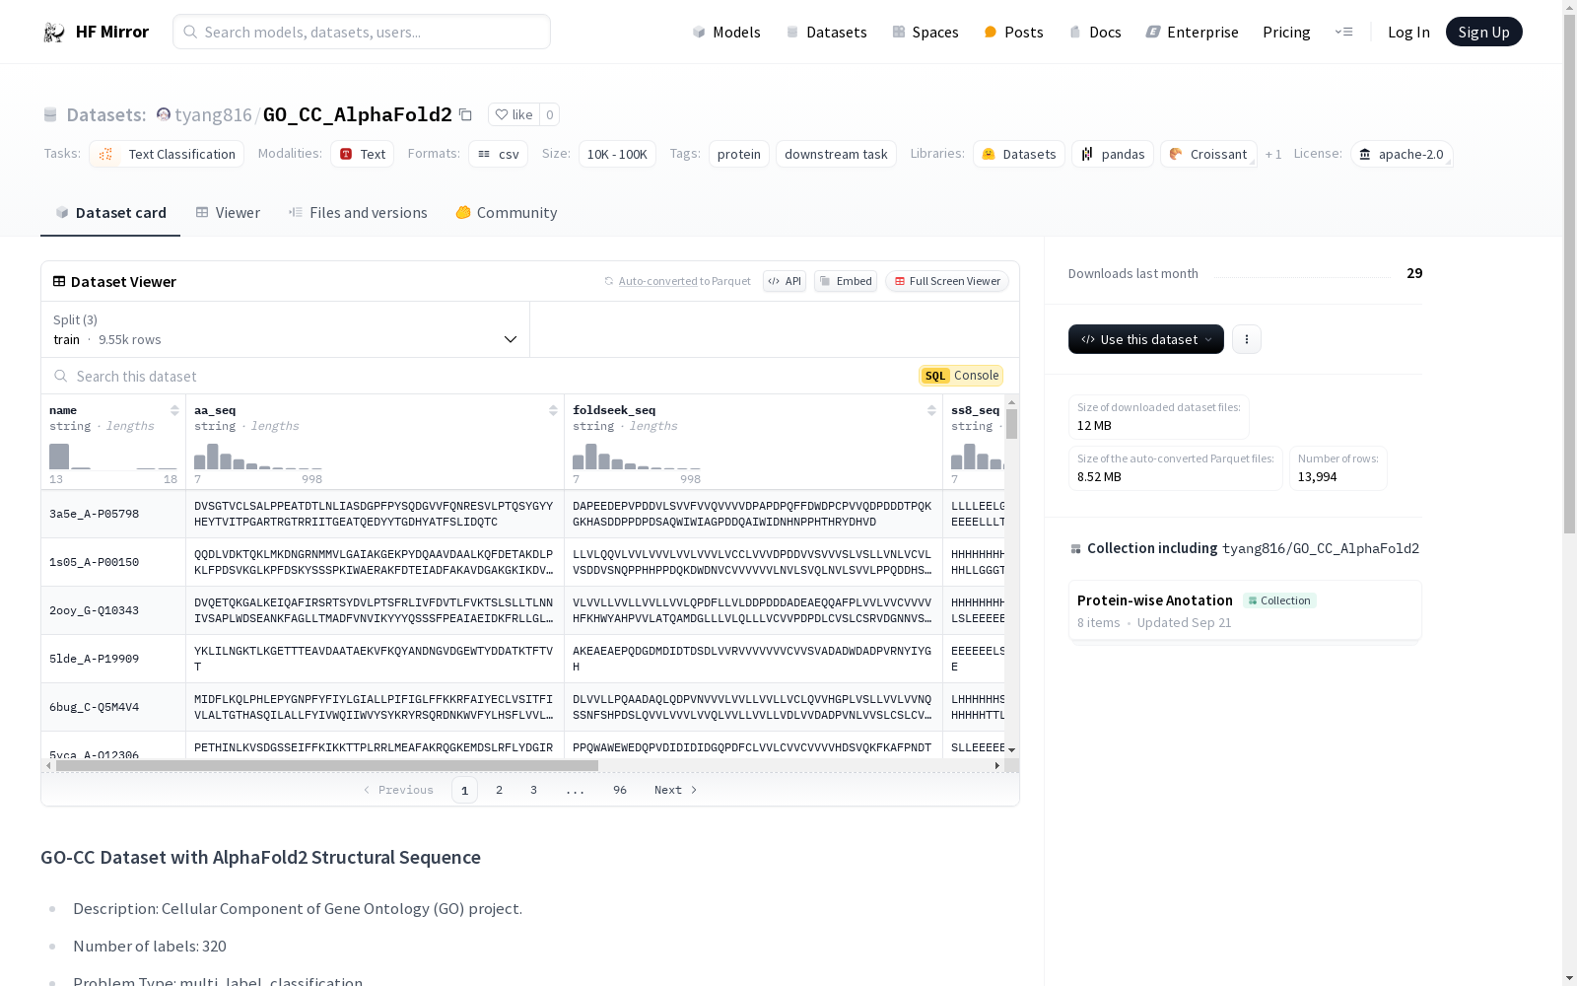1577x986 pixels.
Task: Click the Embed button
Action: tap(846, 281)
